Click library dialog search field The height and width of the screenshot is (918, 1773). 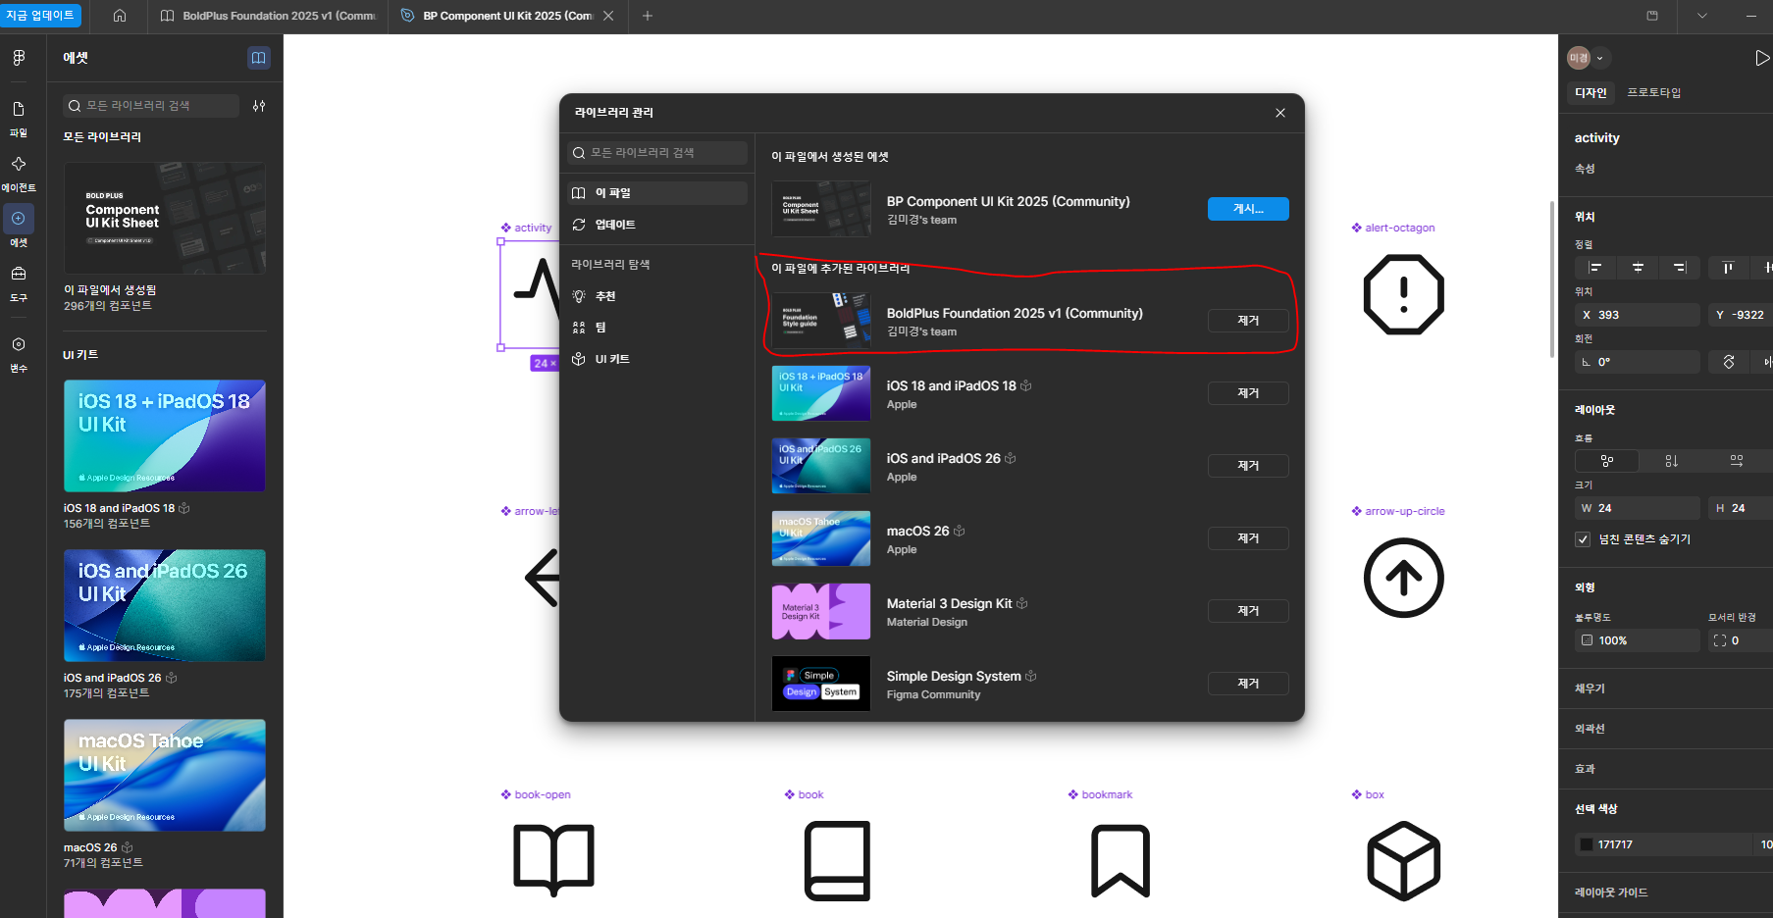point(657,153)
